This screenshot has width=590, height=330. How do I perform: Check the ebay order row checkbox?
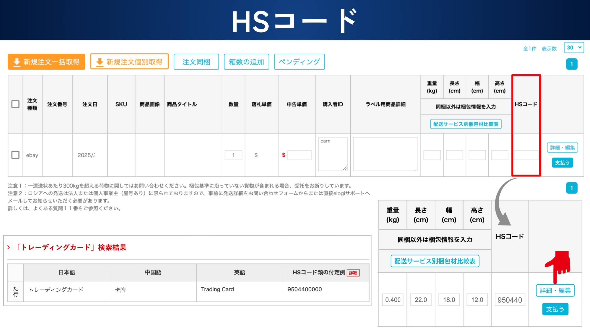(x=15, y=155)
